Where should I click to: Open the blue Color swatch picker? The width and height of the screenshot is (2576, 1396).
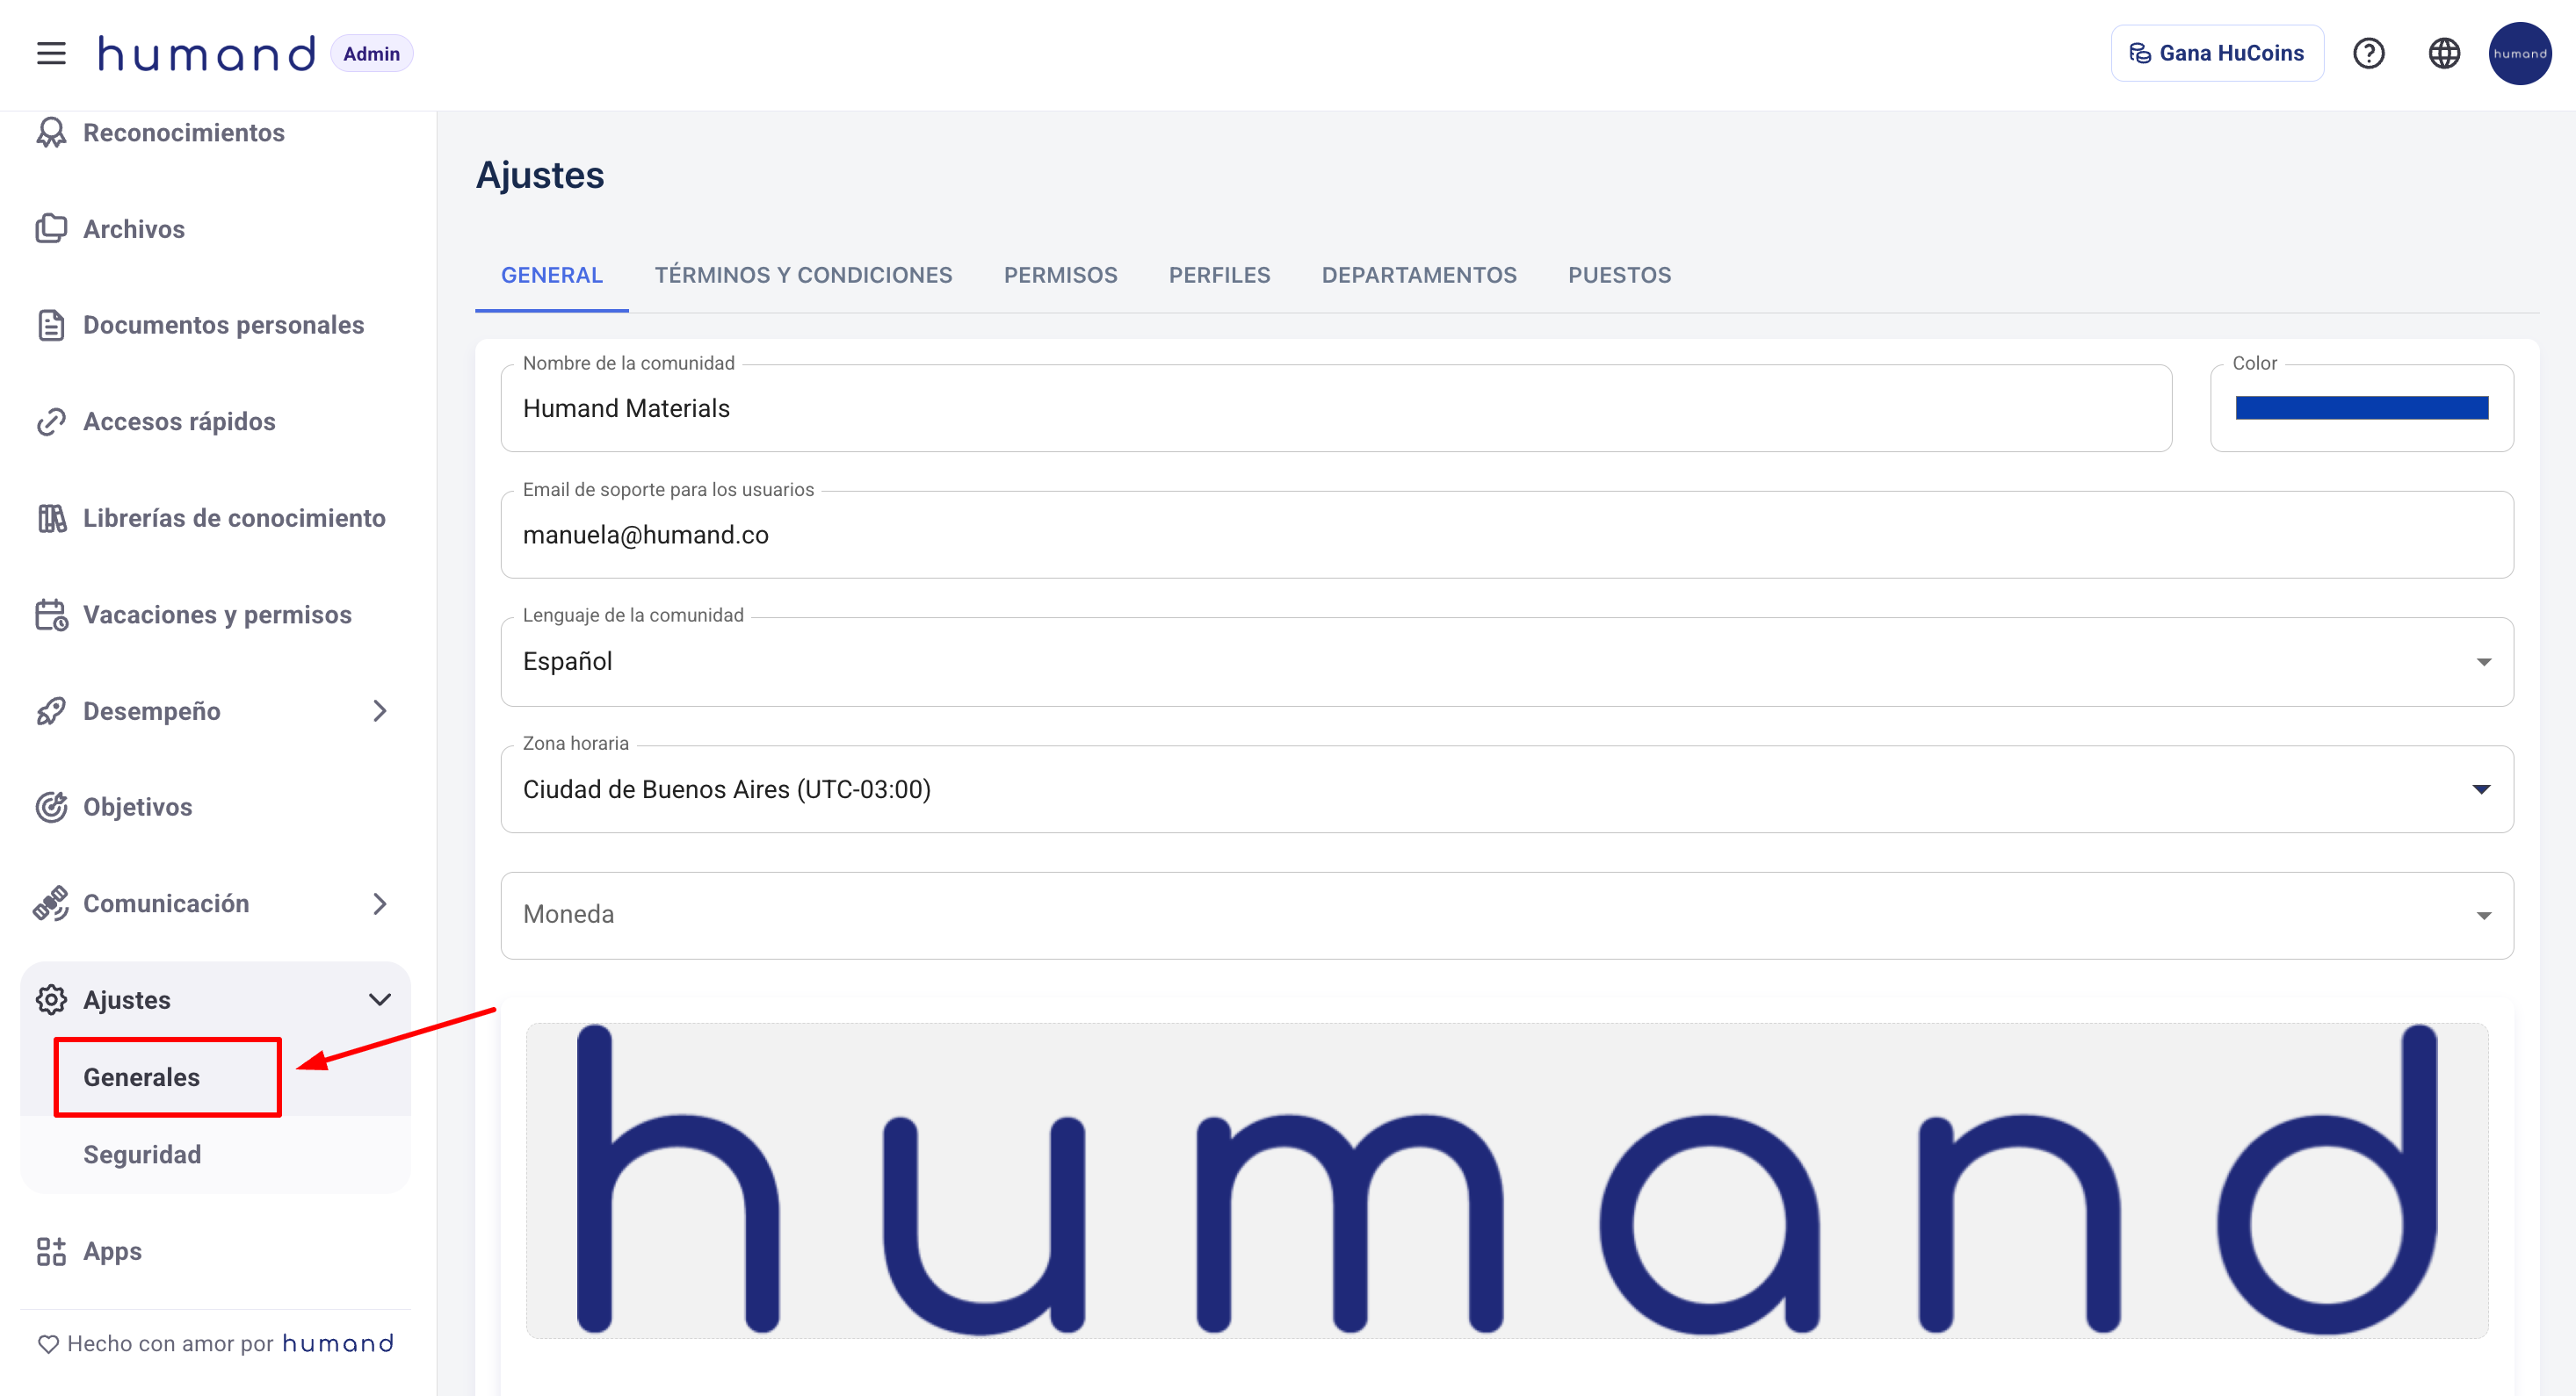2361,407
